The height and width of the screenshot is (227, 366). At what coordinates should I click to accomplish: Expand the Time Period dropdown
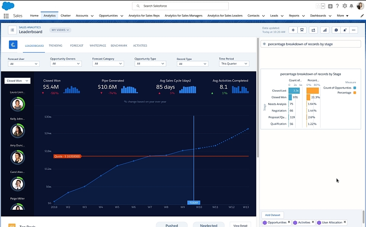[x=234, y=64]
